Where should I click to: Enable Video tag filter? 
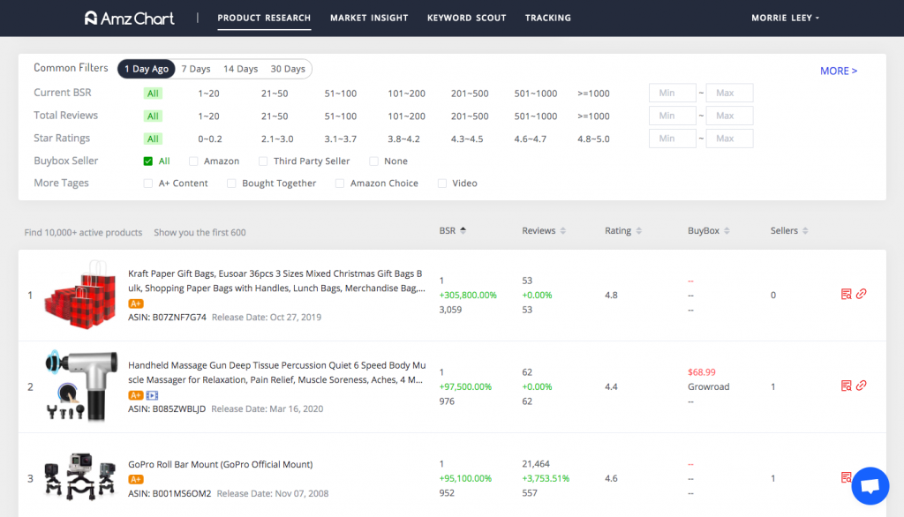442,184
